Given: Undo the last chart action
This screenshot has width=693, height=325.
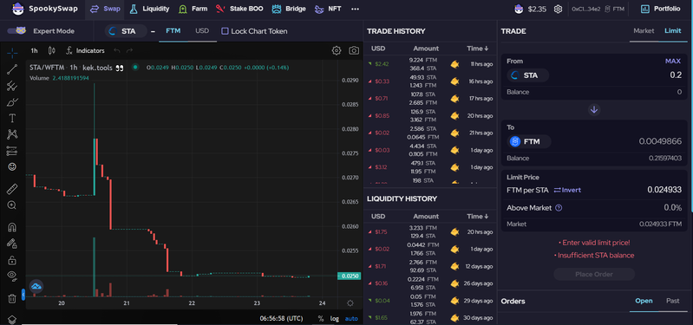Looking at the screenshot, I should point(117,50).
